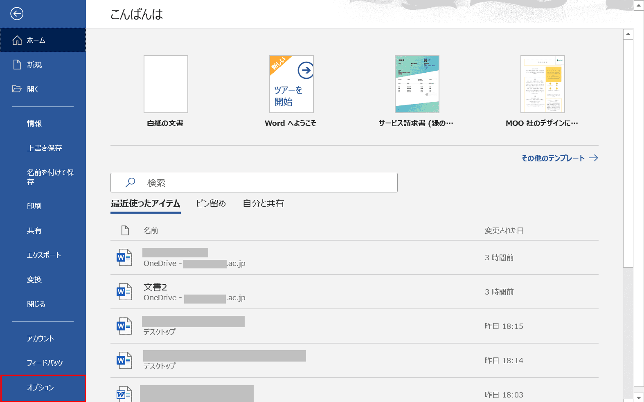Viewport: 644px width, 402px height.
Task: Click the outer window scroll up arrow
Action: [x=639, y=5]
